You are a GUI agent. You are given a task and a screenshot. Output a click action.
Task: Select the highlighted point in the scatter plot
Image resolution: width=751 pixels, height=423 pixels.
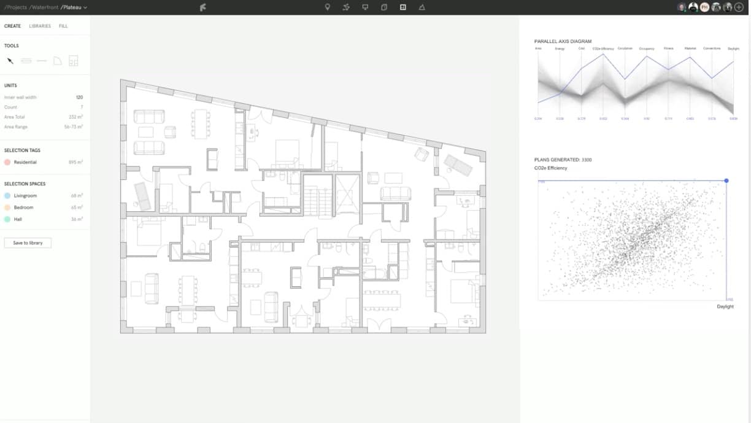coord(726,180)
